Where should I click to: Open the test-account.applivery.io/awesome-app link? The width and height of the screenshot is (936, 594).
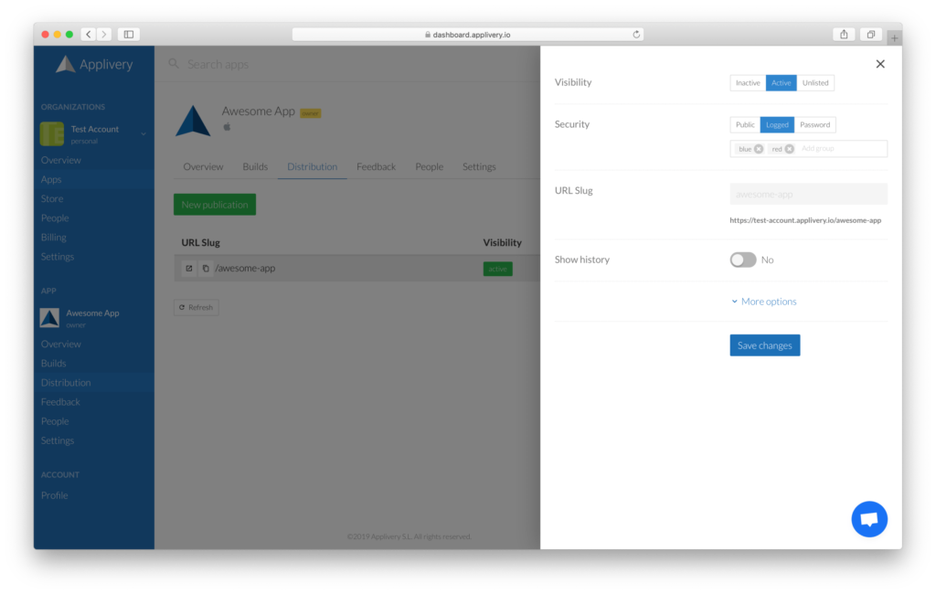click(x=804, y=220)
